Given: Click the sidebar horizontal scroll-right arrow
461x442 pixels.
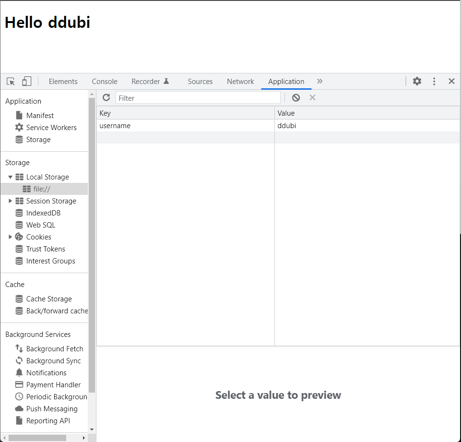Looking at the screenshot, I should pos(84,438).
